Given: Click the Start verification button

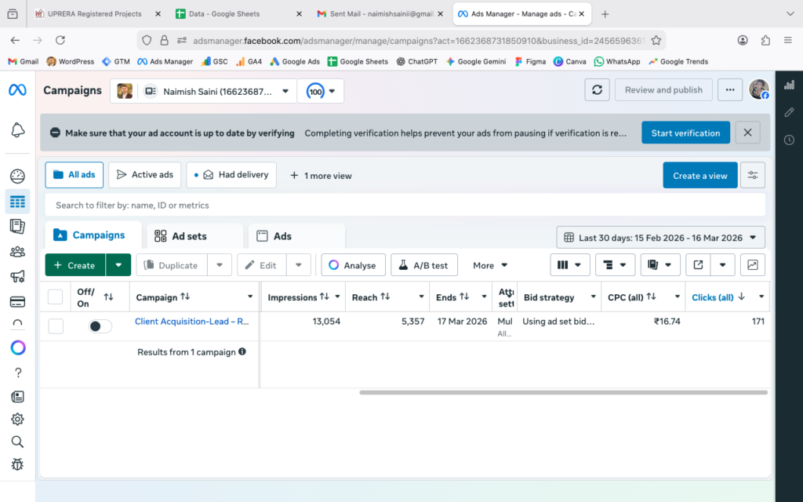Looking at the screenshot, I should (x=685, y=133).
